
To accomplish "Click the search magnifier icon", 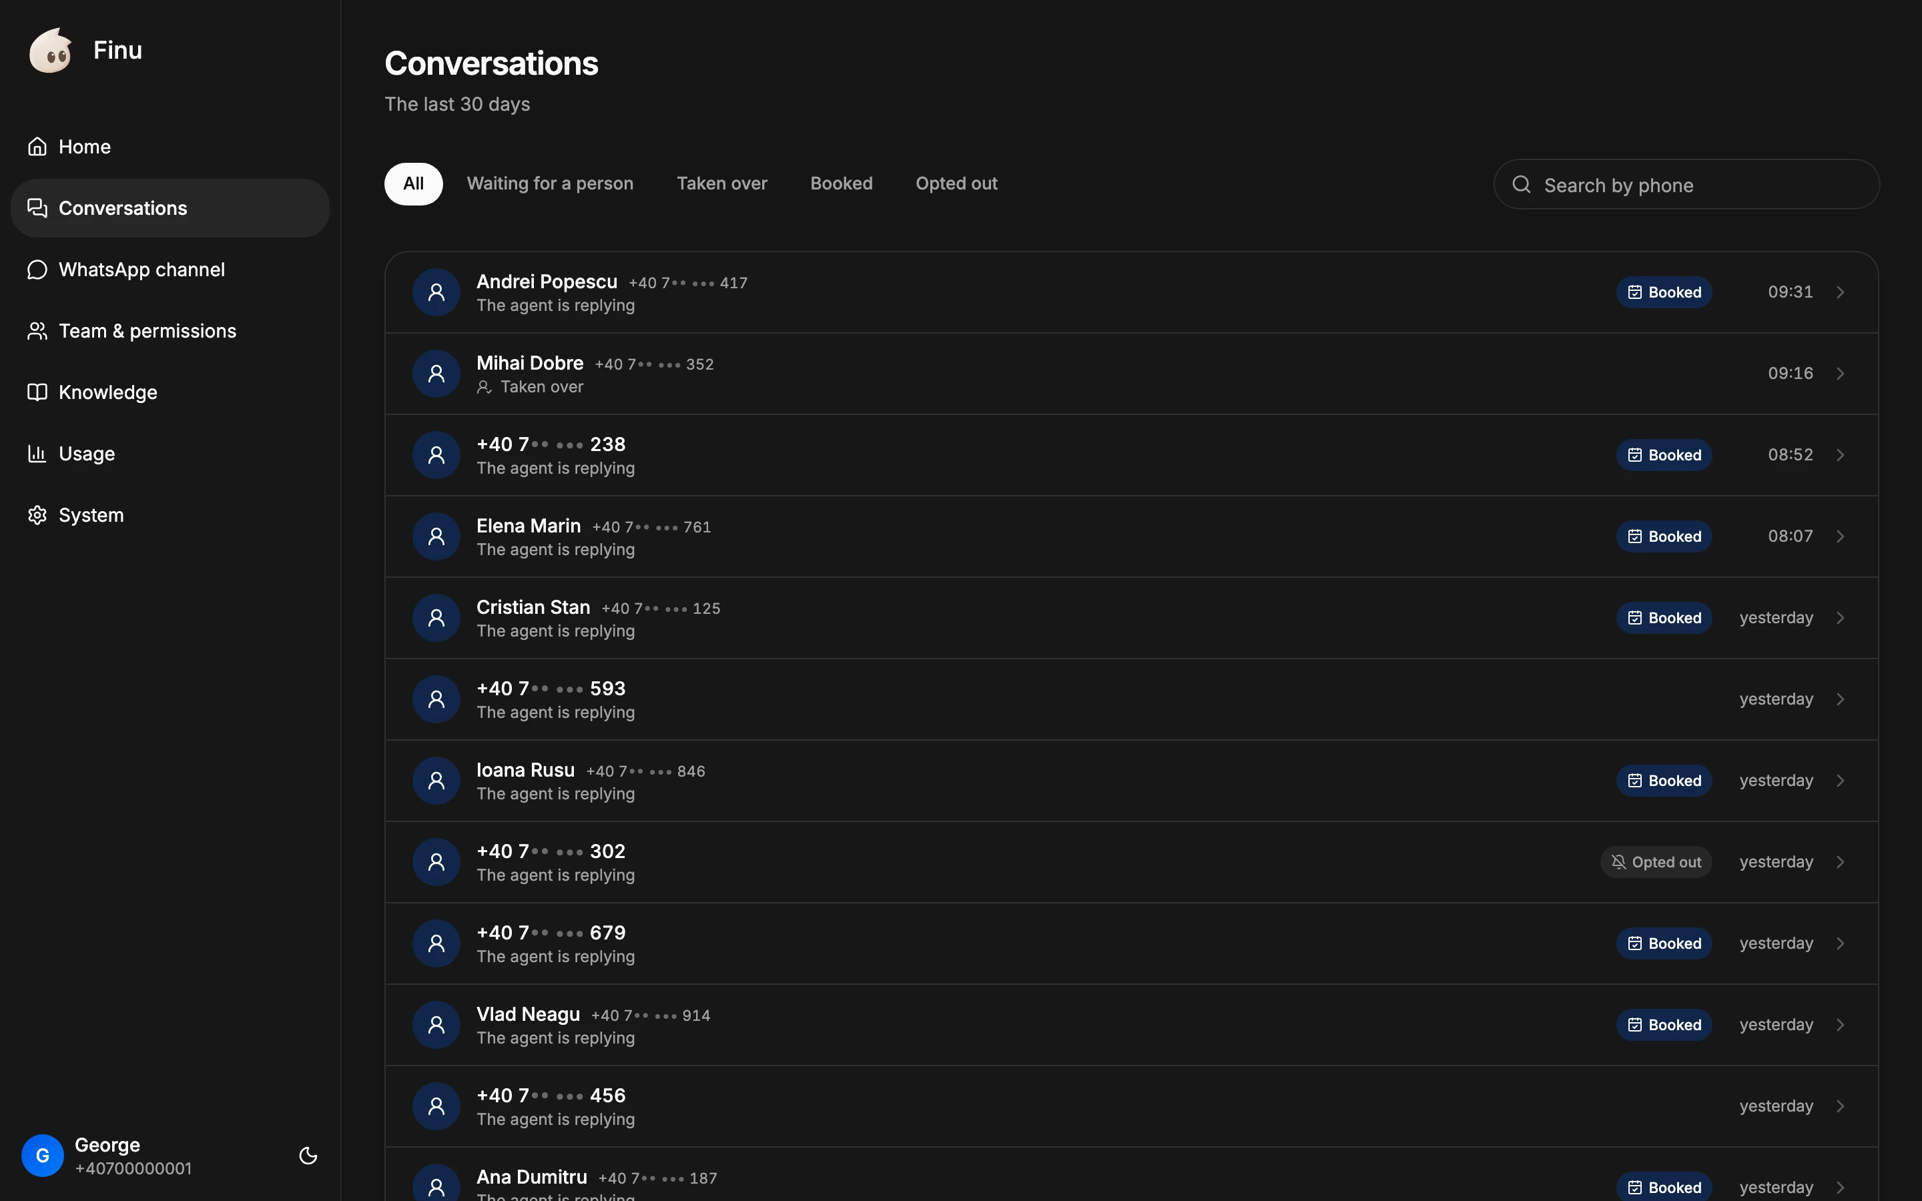I will [1522, 185].
